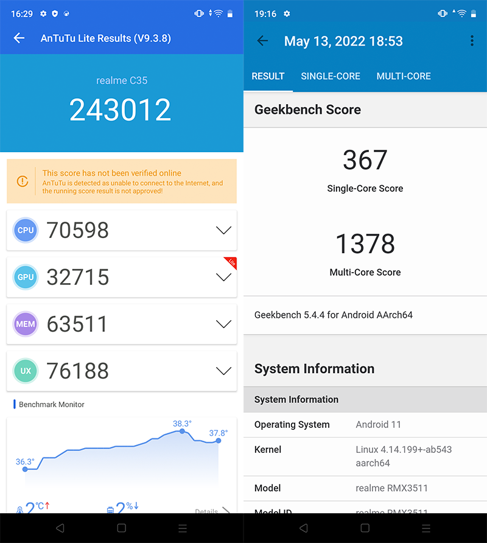Tap the settings gear in AnTuTu status bar
The image size is (487, 543).
pyautogui.click(x=43, y=13)
